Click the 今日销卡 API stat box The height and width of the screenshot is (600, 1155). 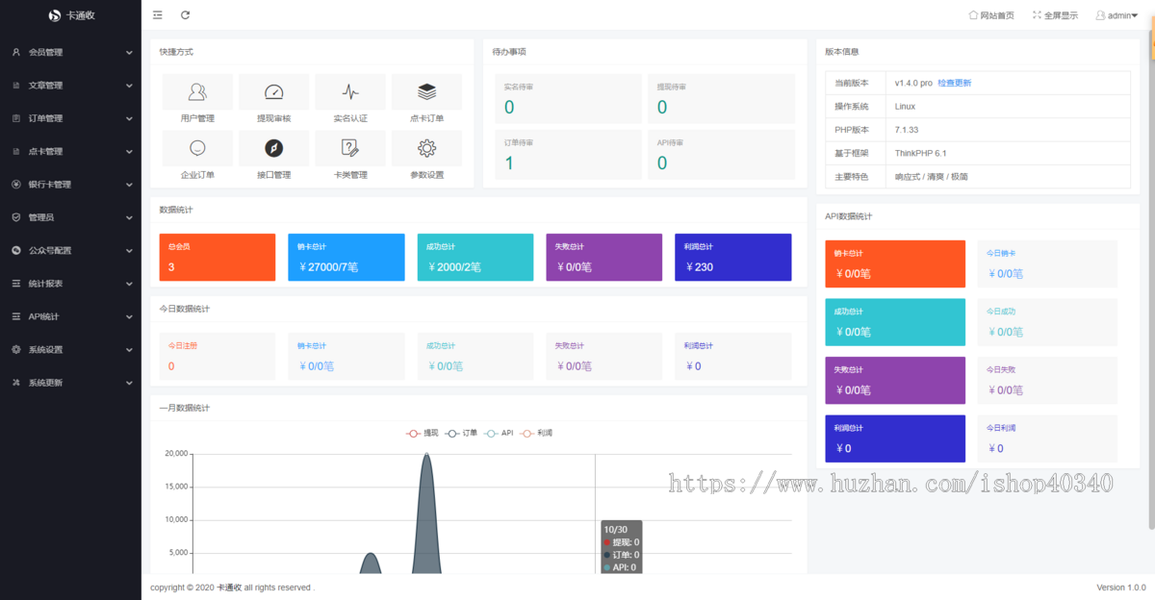pos(1047,263)
